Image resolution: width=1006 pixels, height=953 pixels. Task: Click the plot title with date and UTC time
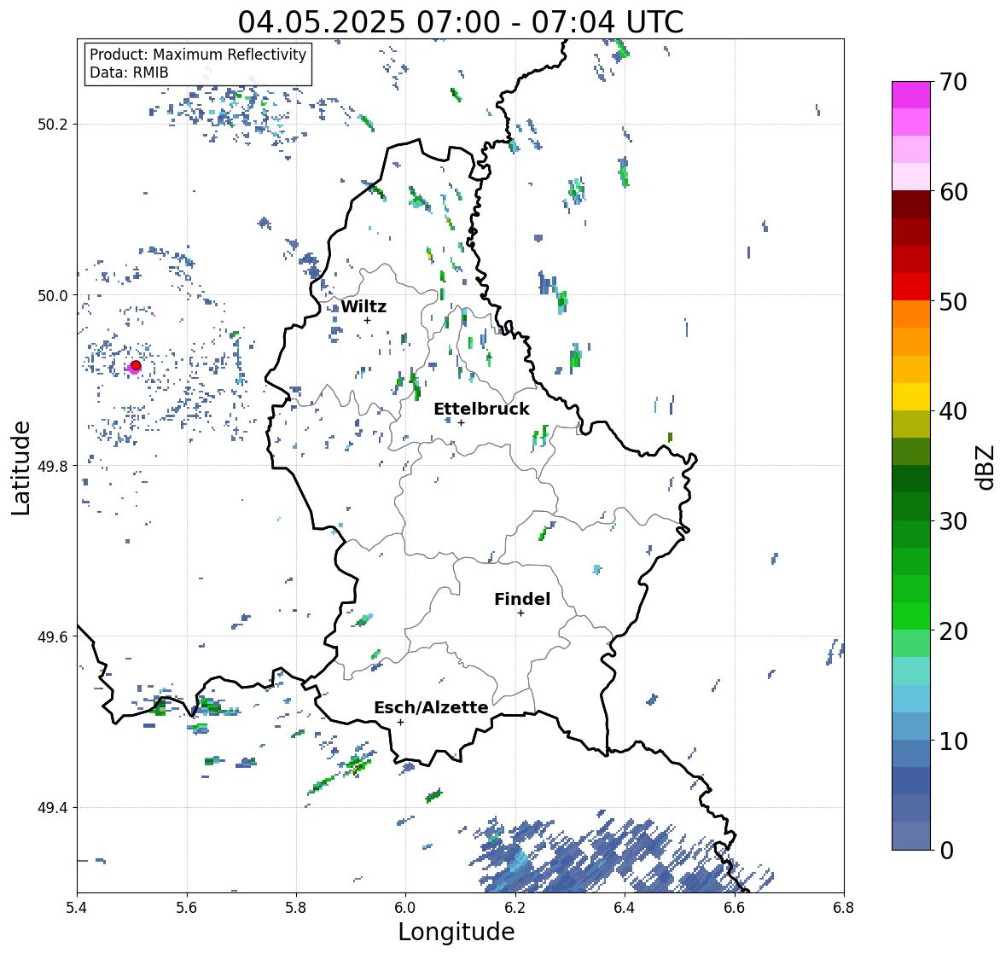pos(461,22)
